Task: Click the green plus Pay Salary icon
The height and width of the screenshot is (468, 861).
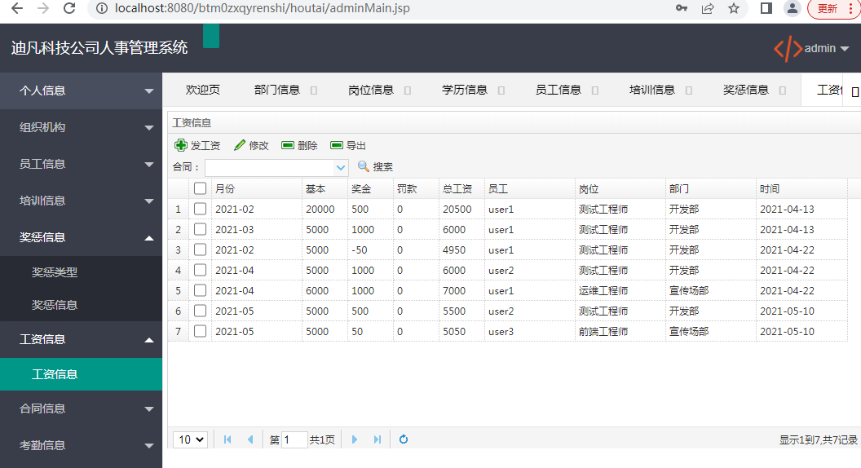Action: [x=181, y=145]
